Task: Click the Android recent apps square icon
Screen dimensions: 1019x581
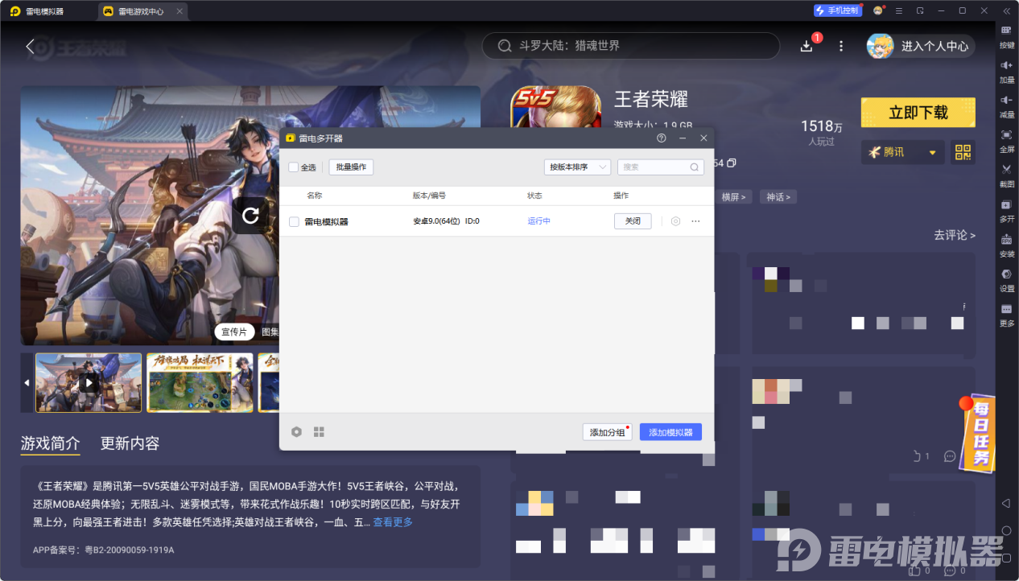Action: click(x=1006, y=558)
